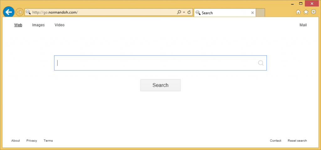Screen dimensions: 321x150
Task: Click the address bar search magnifier icon
Action: pos(179,12)
